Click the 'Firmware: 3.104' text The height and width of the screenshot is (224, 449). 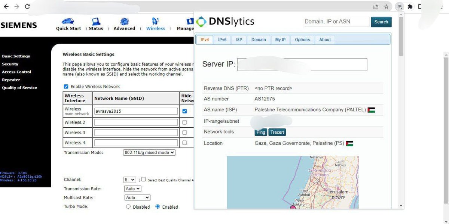coord(13,173)
